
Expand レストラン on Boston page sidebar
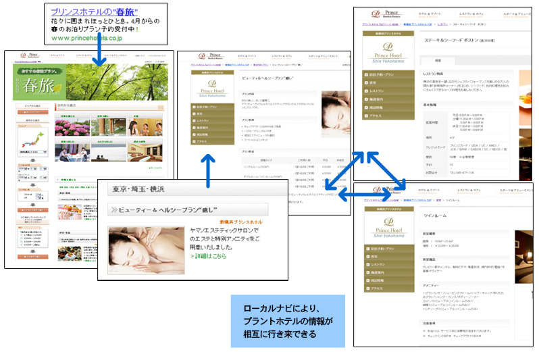388,91
